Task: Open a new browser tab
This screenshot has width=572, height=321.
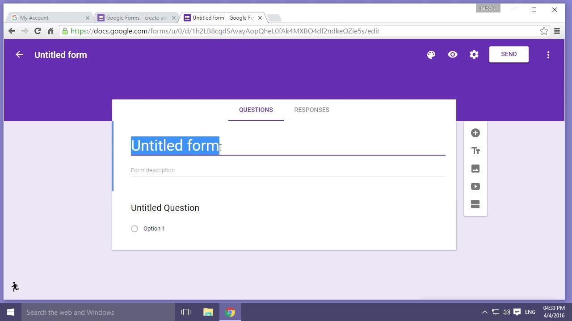Action: (274, 18)
